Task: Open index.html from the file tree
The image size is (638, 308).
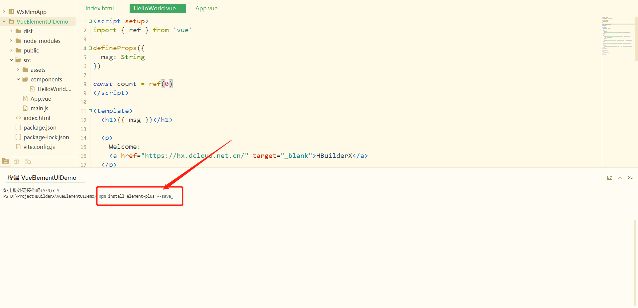Action: [37, 118]
